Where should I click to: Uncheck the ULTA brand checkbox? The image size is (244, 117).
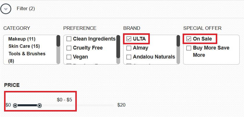click(129, 39)
